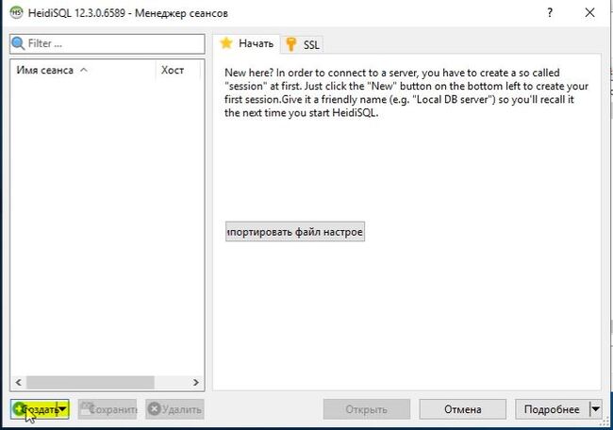Sort sessions by Хост column

click(178, 71)
